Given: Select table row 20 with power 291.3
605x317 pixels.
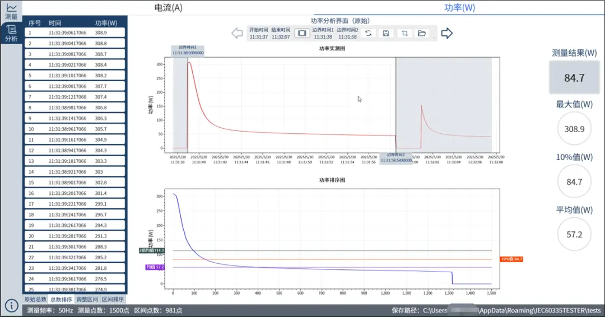Looking at the screenshot, I should tap(75, 236).
